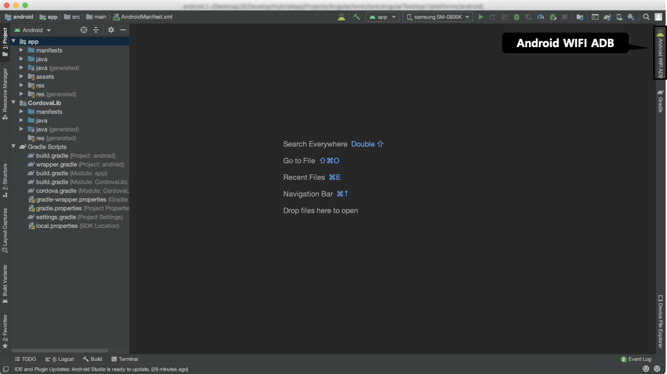Open the Android WiFi ADB right side tab
This screenshot has width=667, height=374.
[x=660, y=53]
